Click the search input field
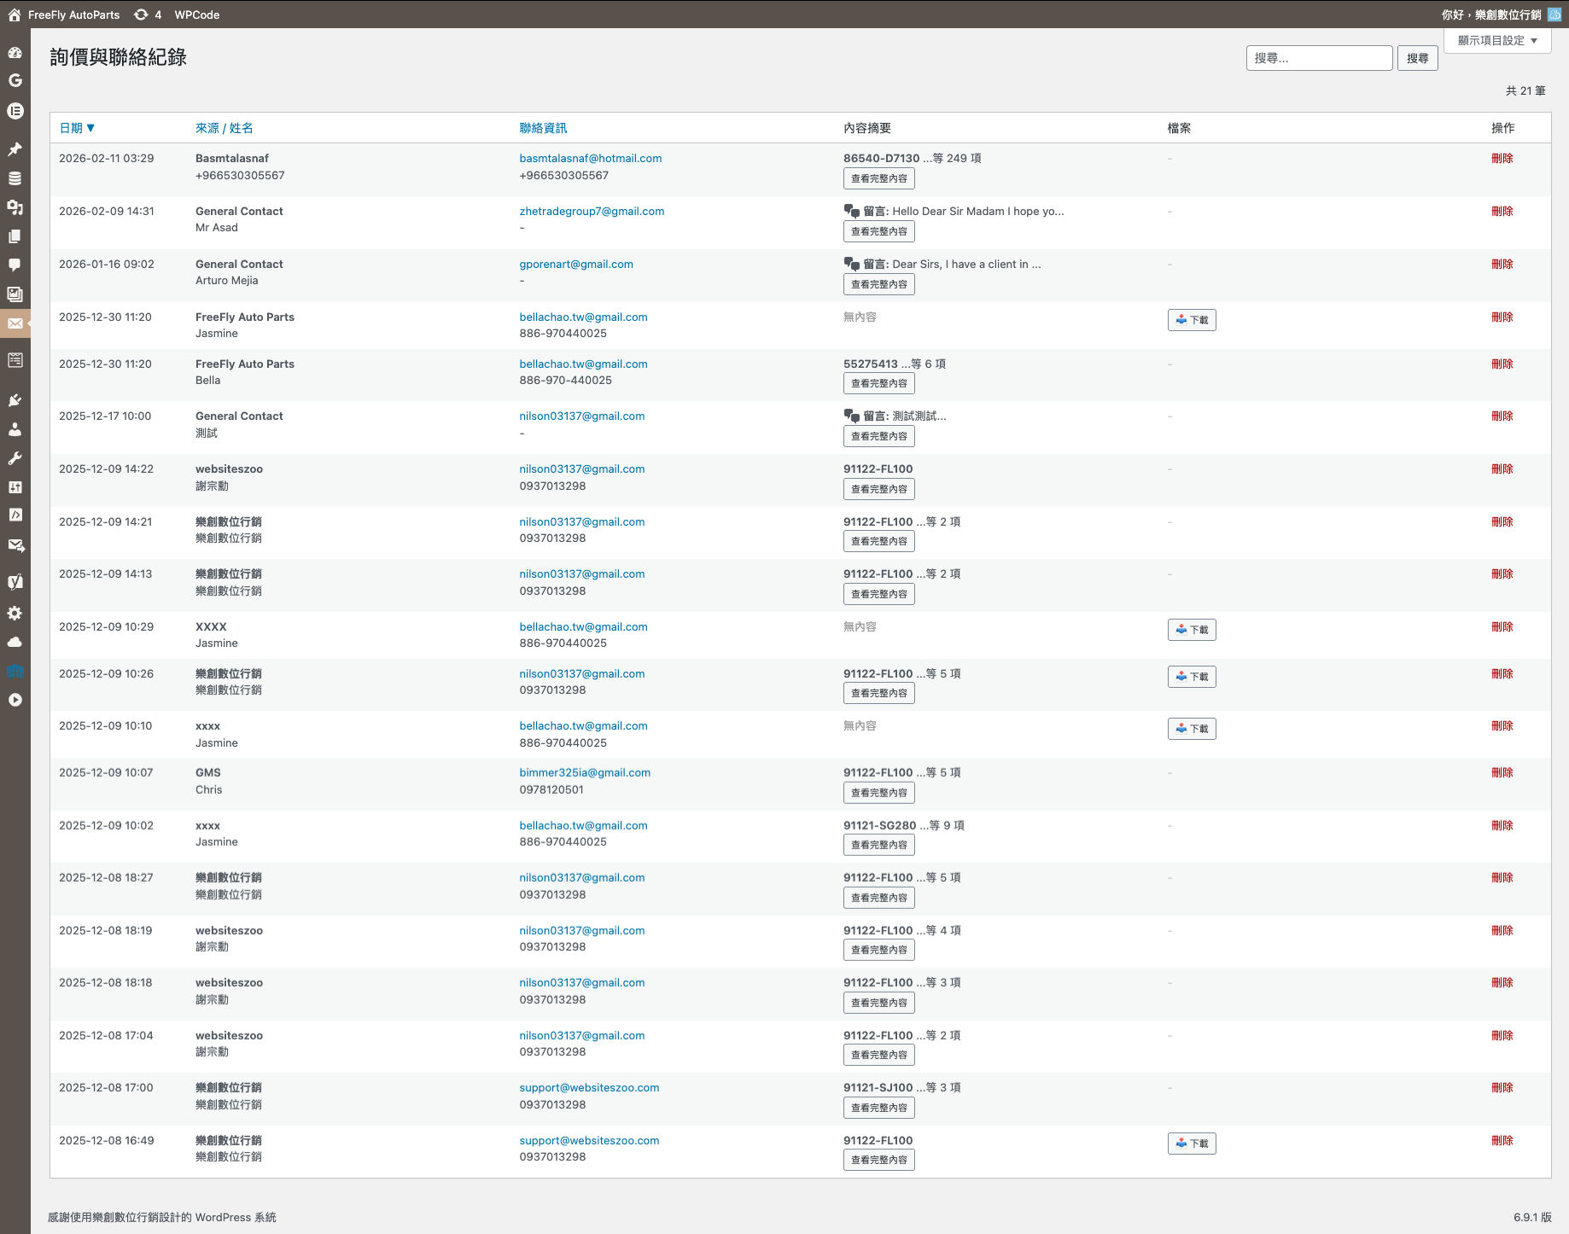This screenshot has height=1234, width=1569. (1319, 58)
